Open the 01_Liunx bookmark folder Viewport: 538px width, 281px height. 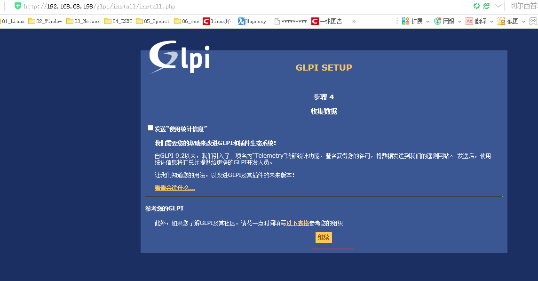point(13,21)
